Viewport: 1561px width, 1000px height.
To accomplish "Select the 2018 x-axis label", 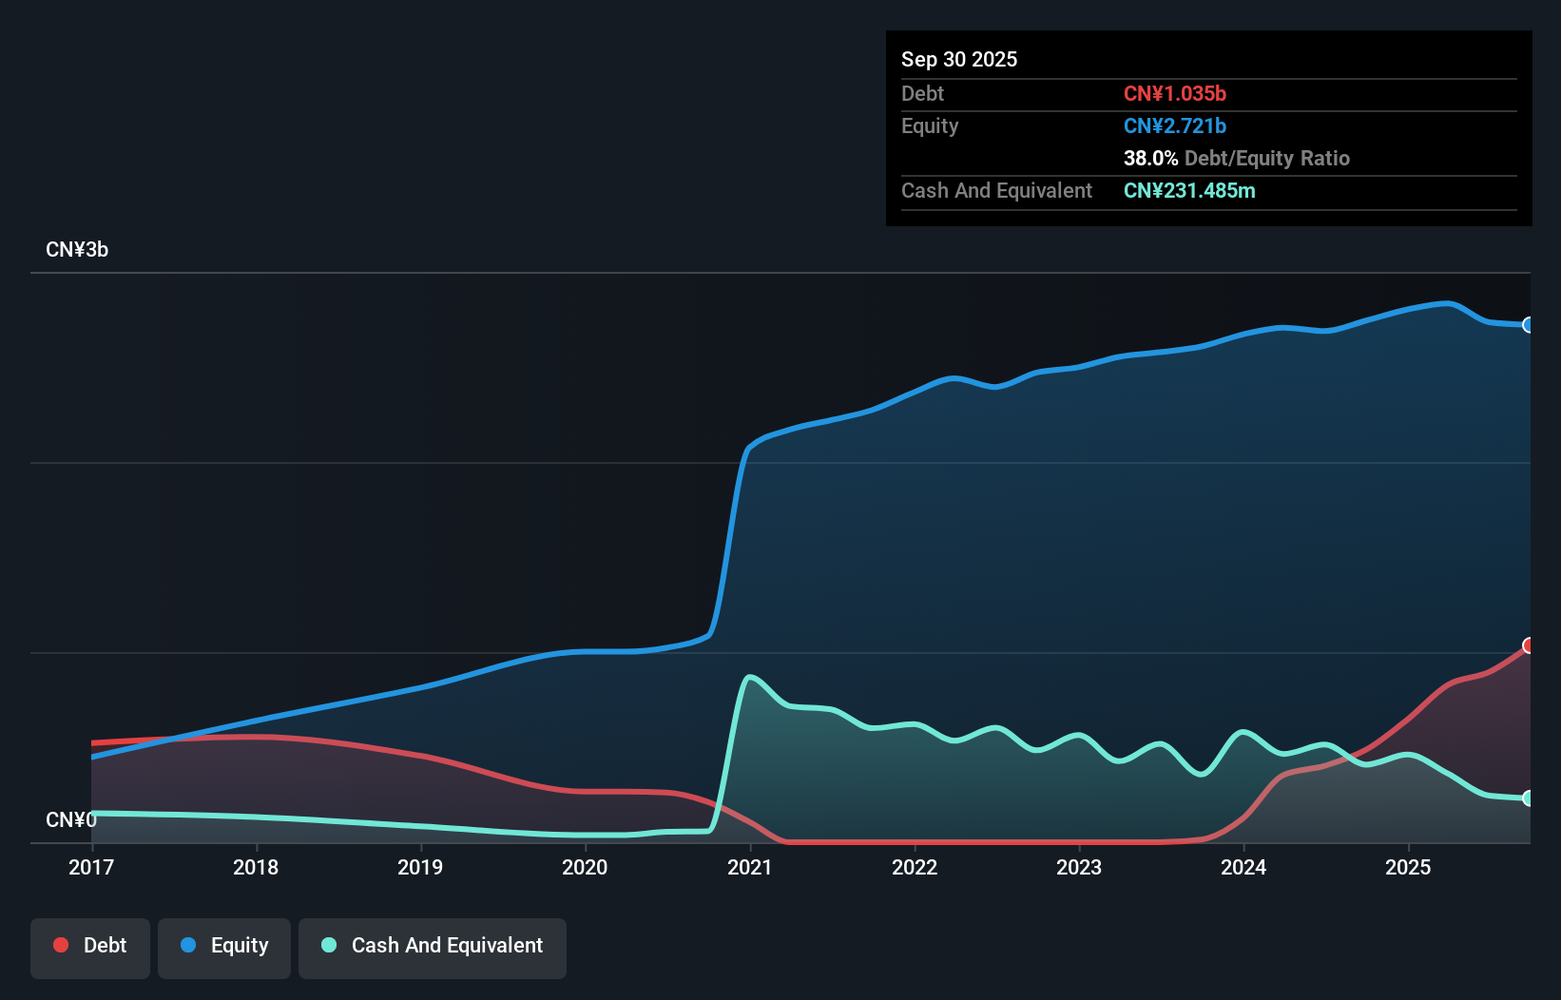I will (x=256, y=867).
